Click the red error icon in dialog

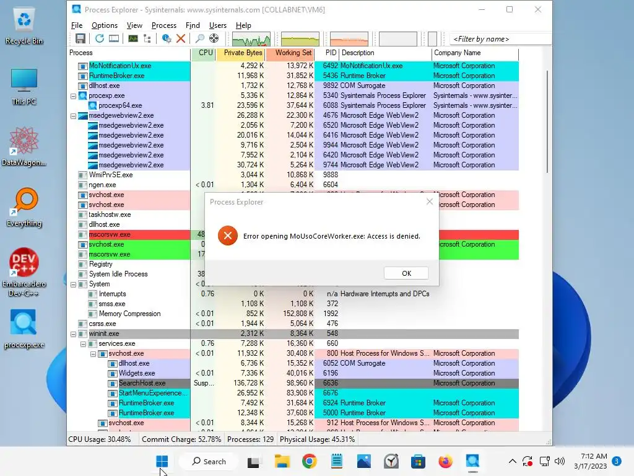coord(228,236)
